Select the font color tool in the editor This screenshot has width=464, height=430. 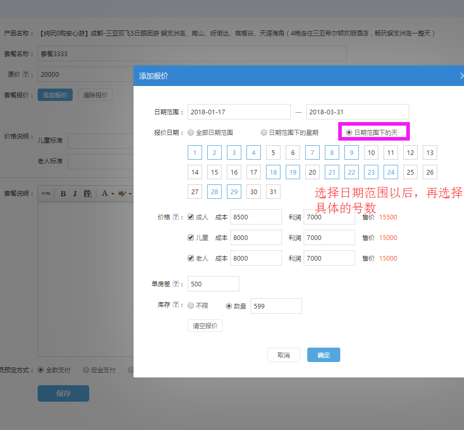pyautogui.click(x=105, y=193)
